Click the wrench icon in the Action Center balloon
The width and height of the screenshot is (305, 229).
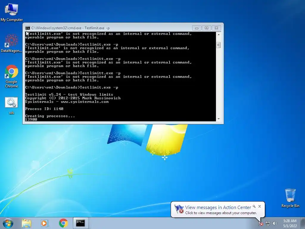tap(254, 206)
